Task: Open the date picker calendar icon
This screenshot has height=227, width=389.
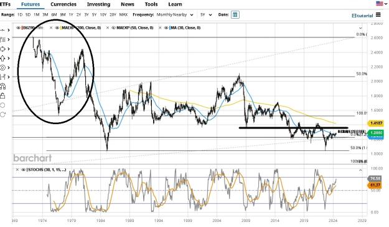Action: pos(235,15)
